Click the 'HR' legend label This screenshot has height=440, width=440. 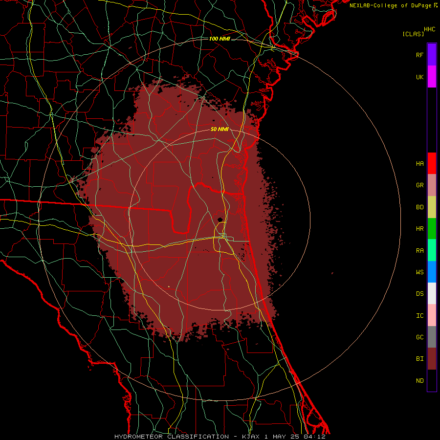pos(419,229)
